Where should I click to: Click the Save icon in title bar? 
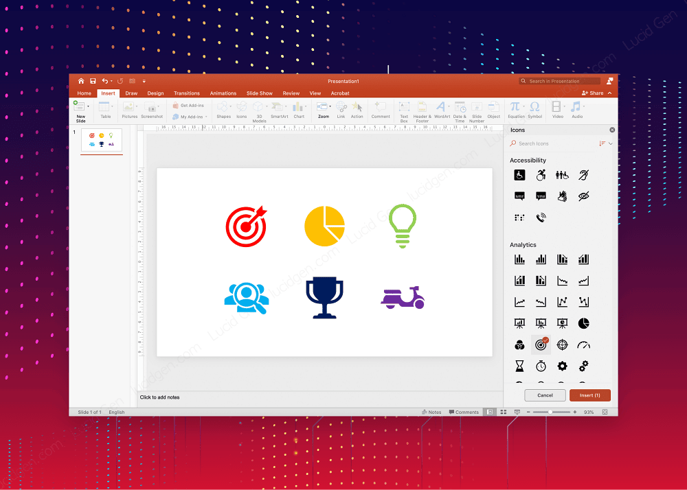point(93,81)
